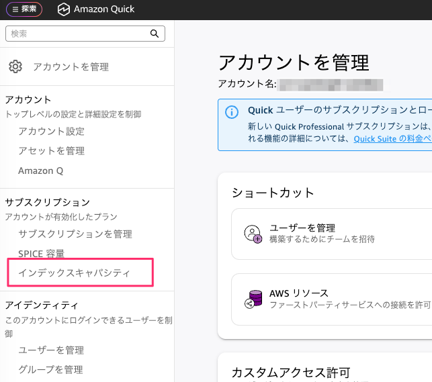Open SPICE 容量 in the sidebar

tap(42, 254)
